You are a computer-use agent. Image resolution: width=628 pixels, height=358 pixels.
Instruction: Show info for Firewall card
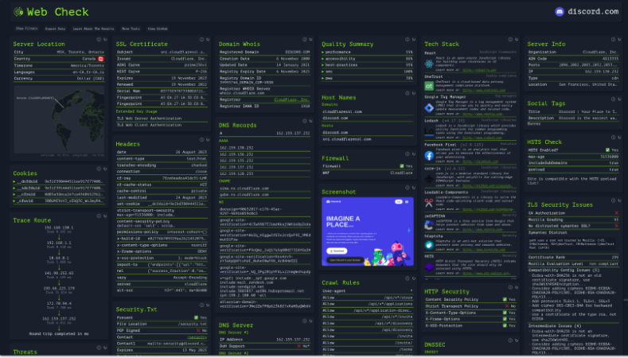pos(408,154)
